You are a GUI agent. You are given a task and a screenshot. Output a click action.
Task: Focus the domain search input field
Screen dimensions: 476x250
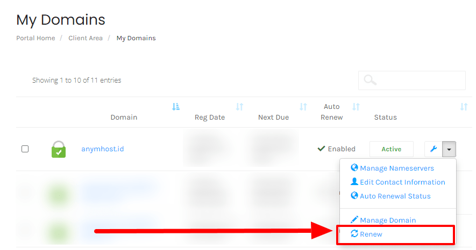pyautogui.click(x=412, y=80)
